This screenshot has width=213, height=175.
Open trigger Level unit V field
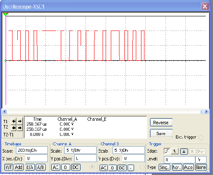201,160
